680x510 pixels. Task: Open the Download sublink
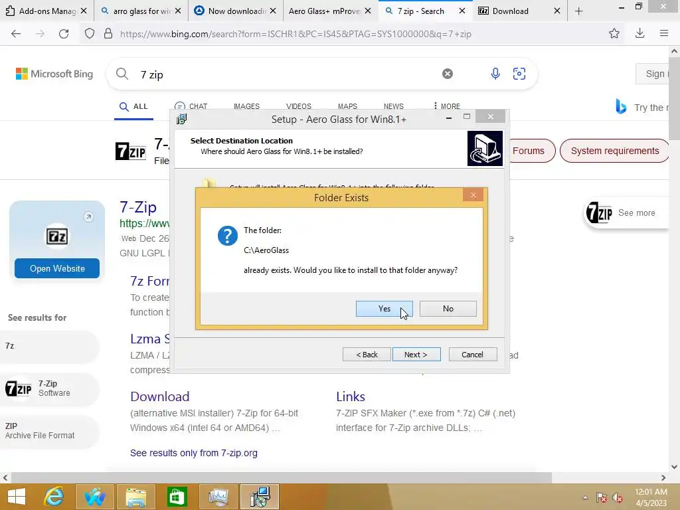point(159,396)
